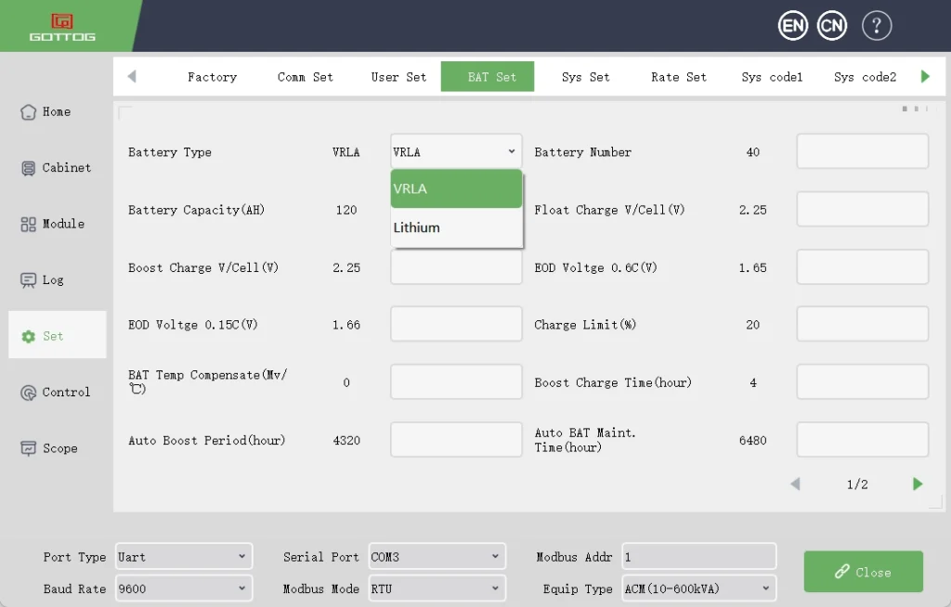951x607 pixels.
Task: Click Auto Boost Period input field
Action: pos(456,440)
